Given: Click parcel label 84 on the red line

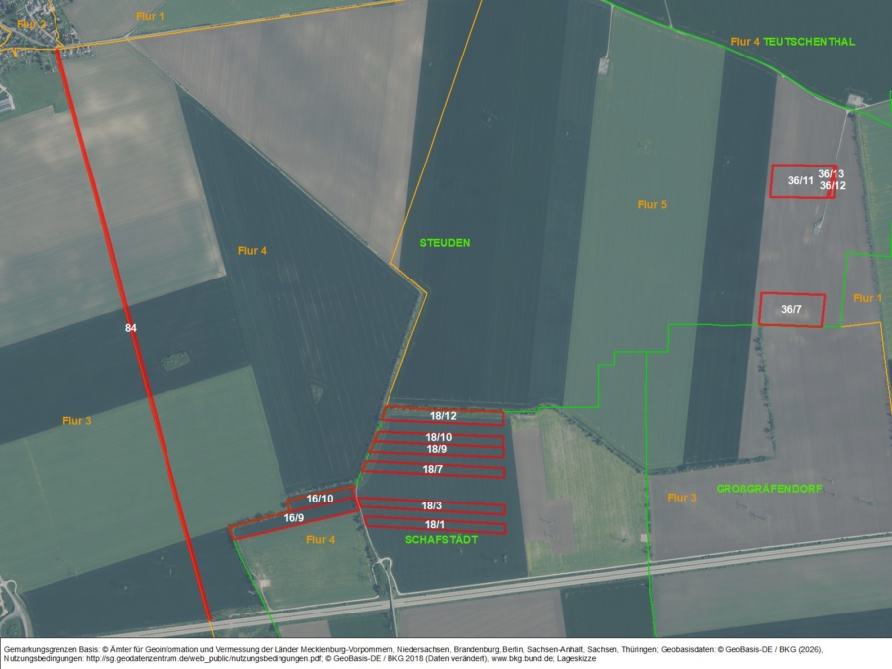Looking at the screenshot, I should [x=131, y=327].
